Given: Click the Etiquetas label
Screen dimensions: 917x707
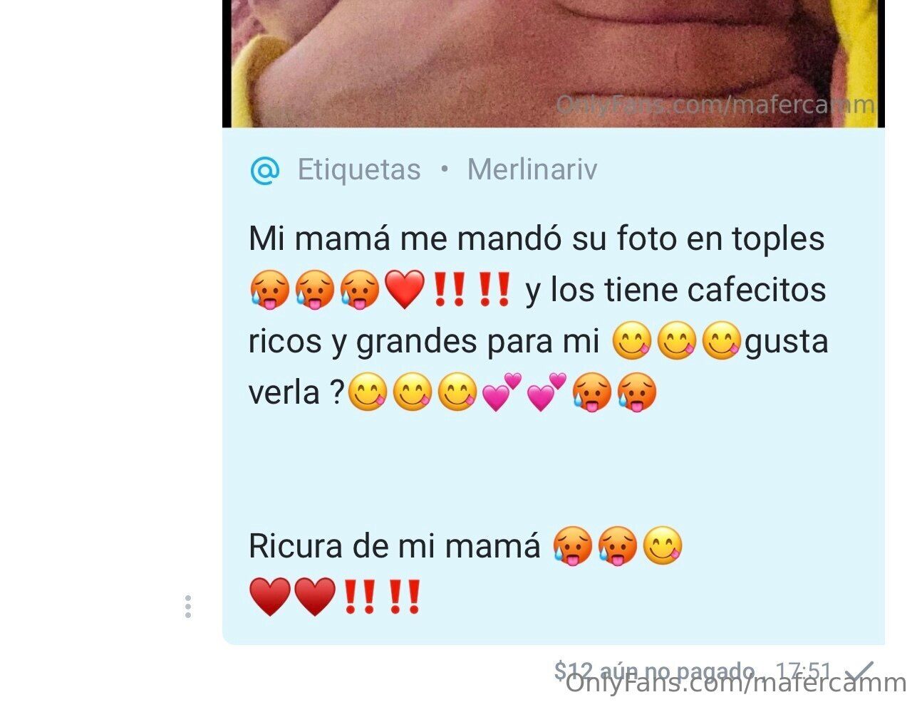Looking at the screenshot, I should (359, 170).
